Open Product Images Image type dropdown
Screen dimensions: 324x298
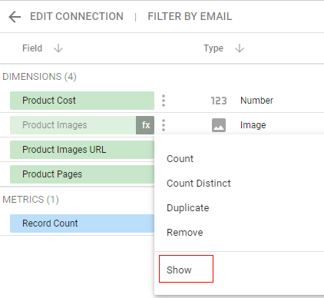click(x=253, y=125)
